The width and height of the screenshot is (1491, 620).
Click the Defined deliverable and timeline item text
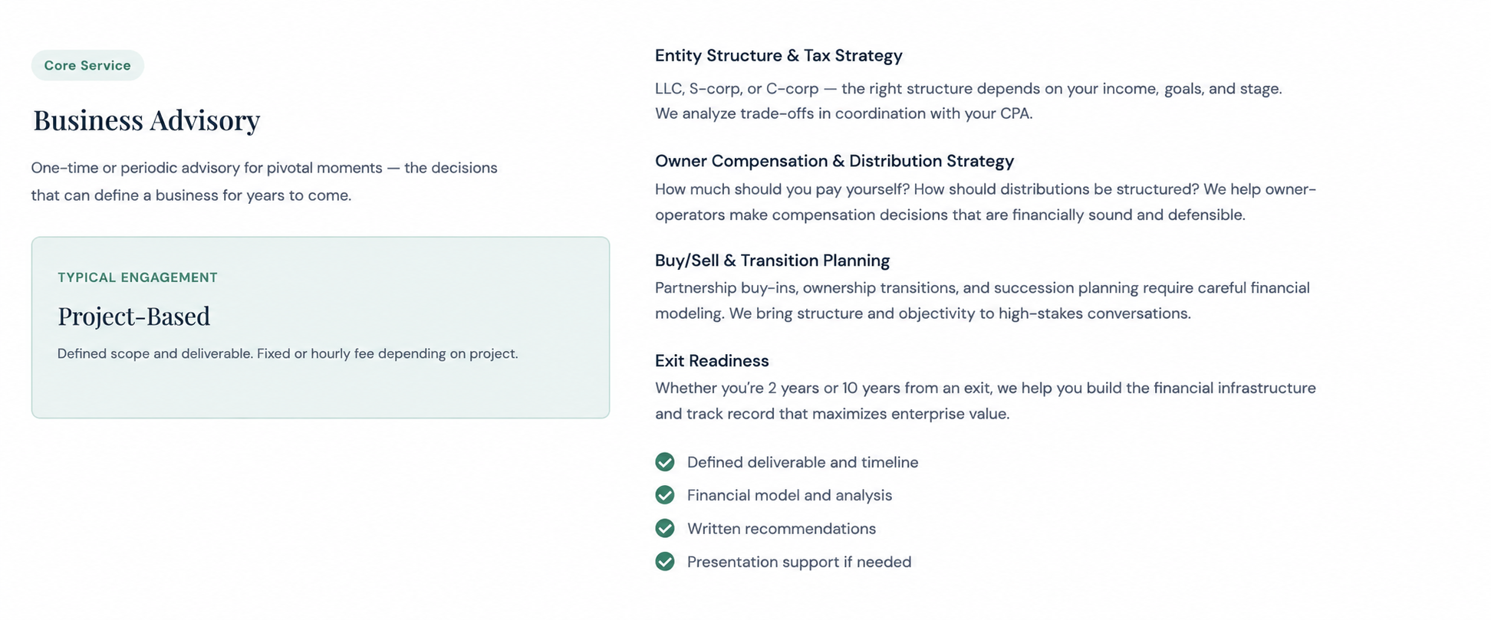coord(802,462)
